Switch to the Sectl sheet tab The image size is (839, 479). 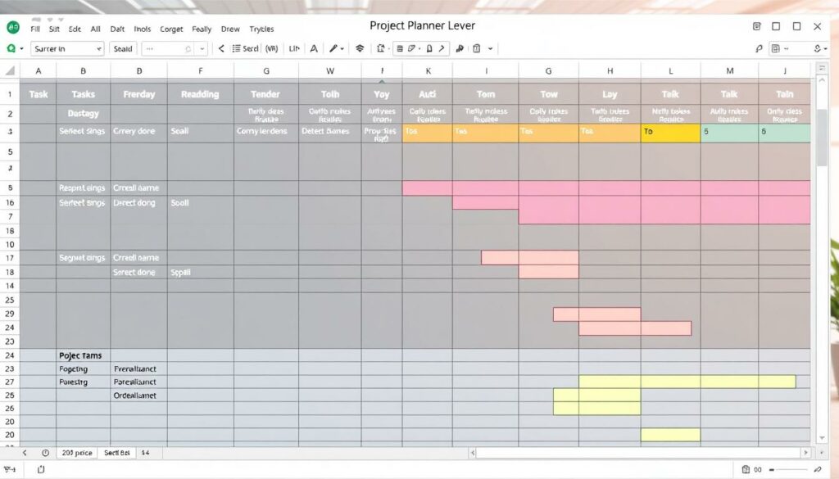coord(116,453)
